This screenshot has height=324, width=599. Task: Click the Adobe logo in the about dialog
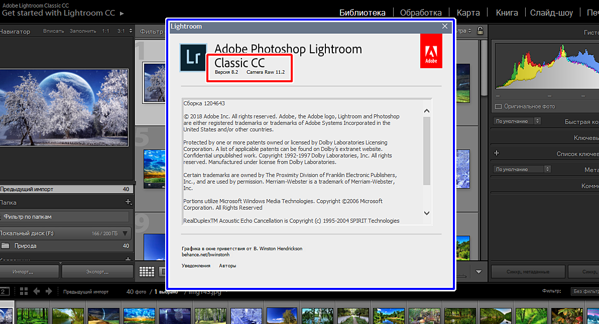click(x=431, y=51)
